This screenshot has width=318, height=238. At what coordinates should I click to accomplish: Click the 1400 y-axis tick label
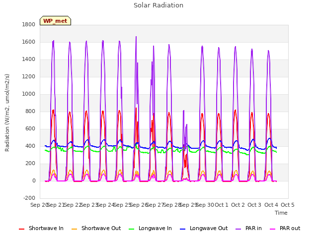point(29,59)
